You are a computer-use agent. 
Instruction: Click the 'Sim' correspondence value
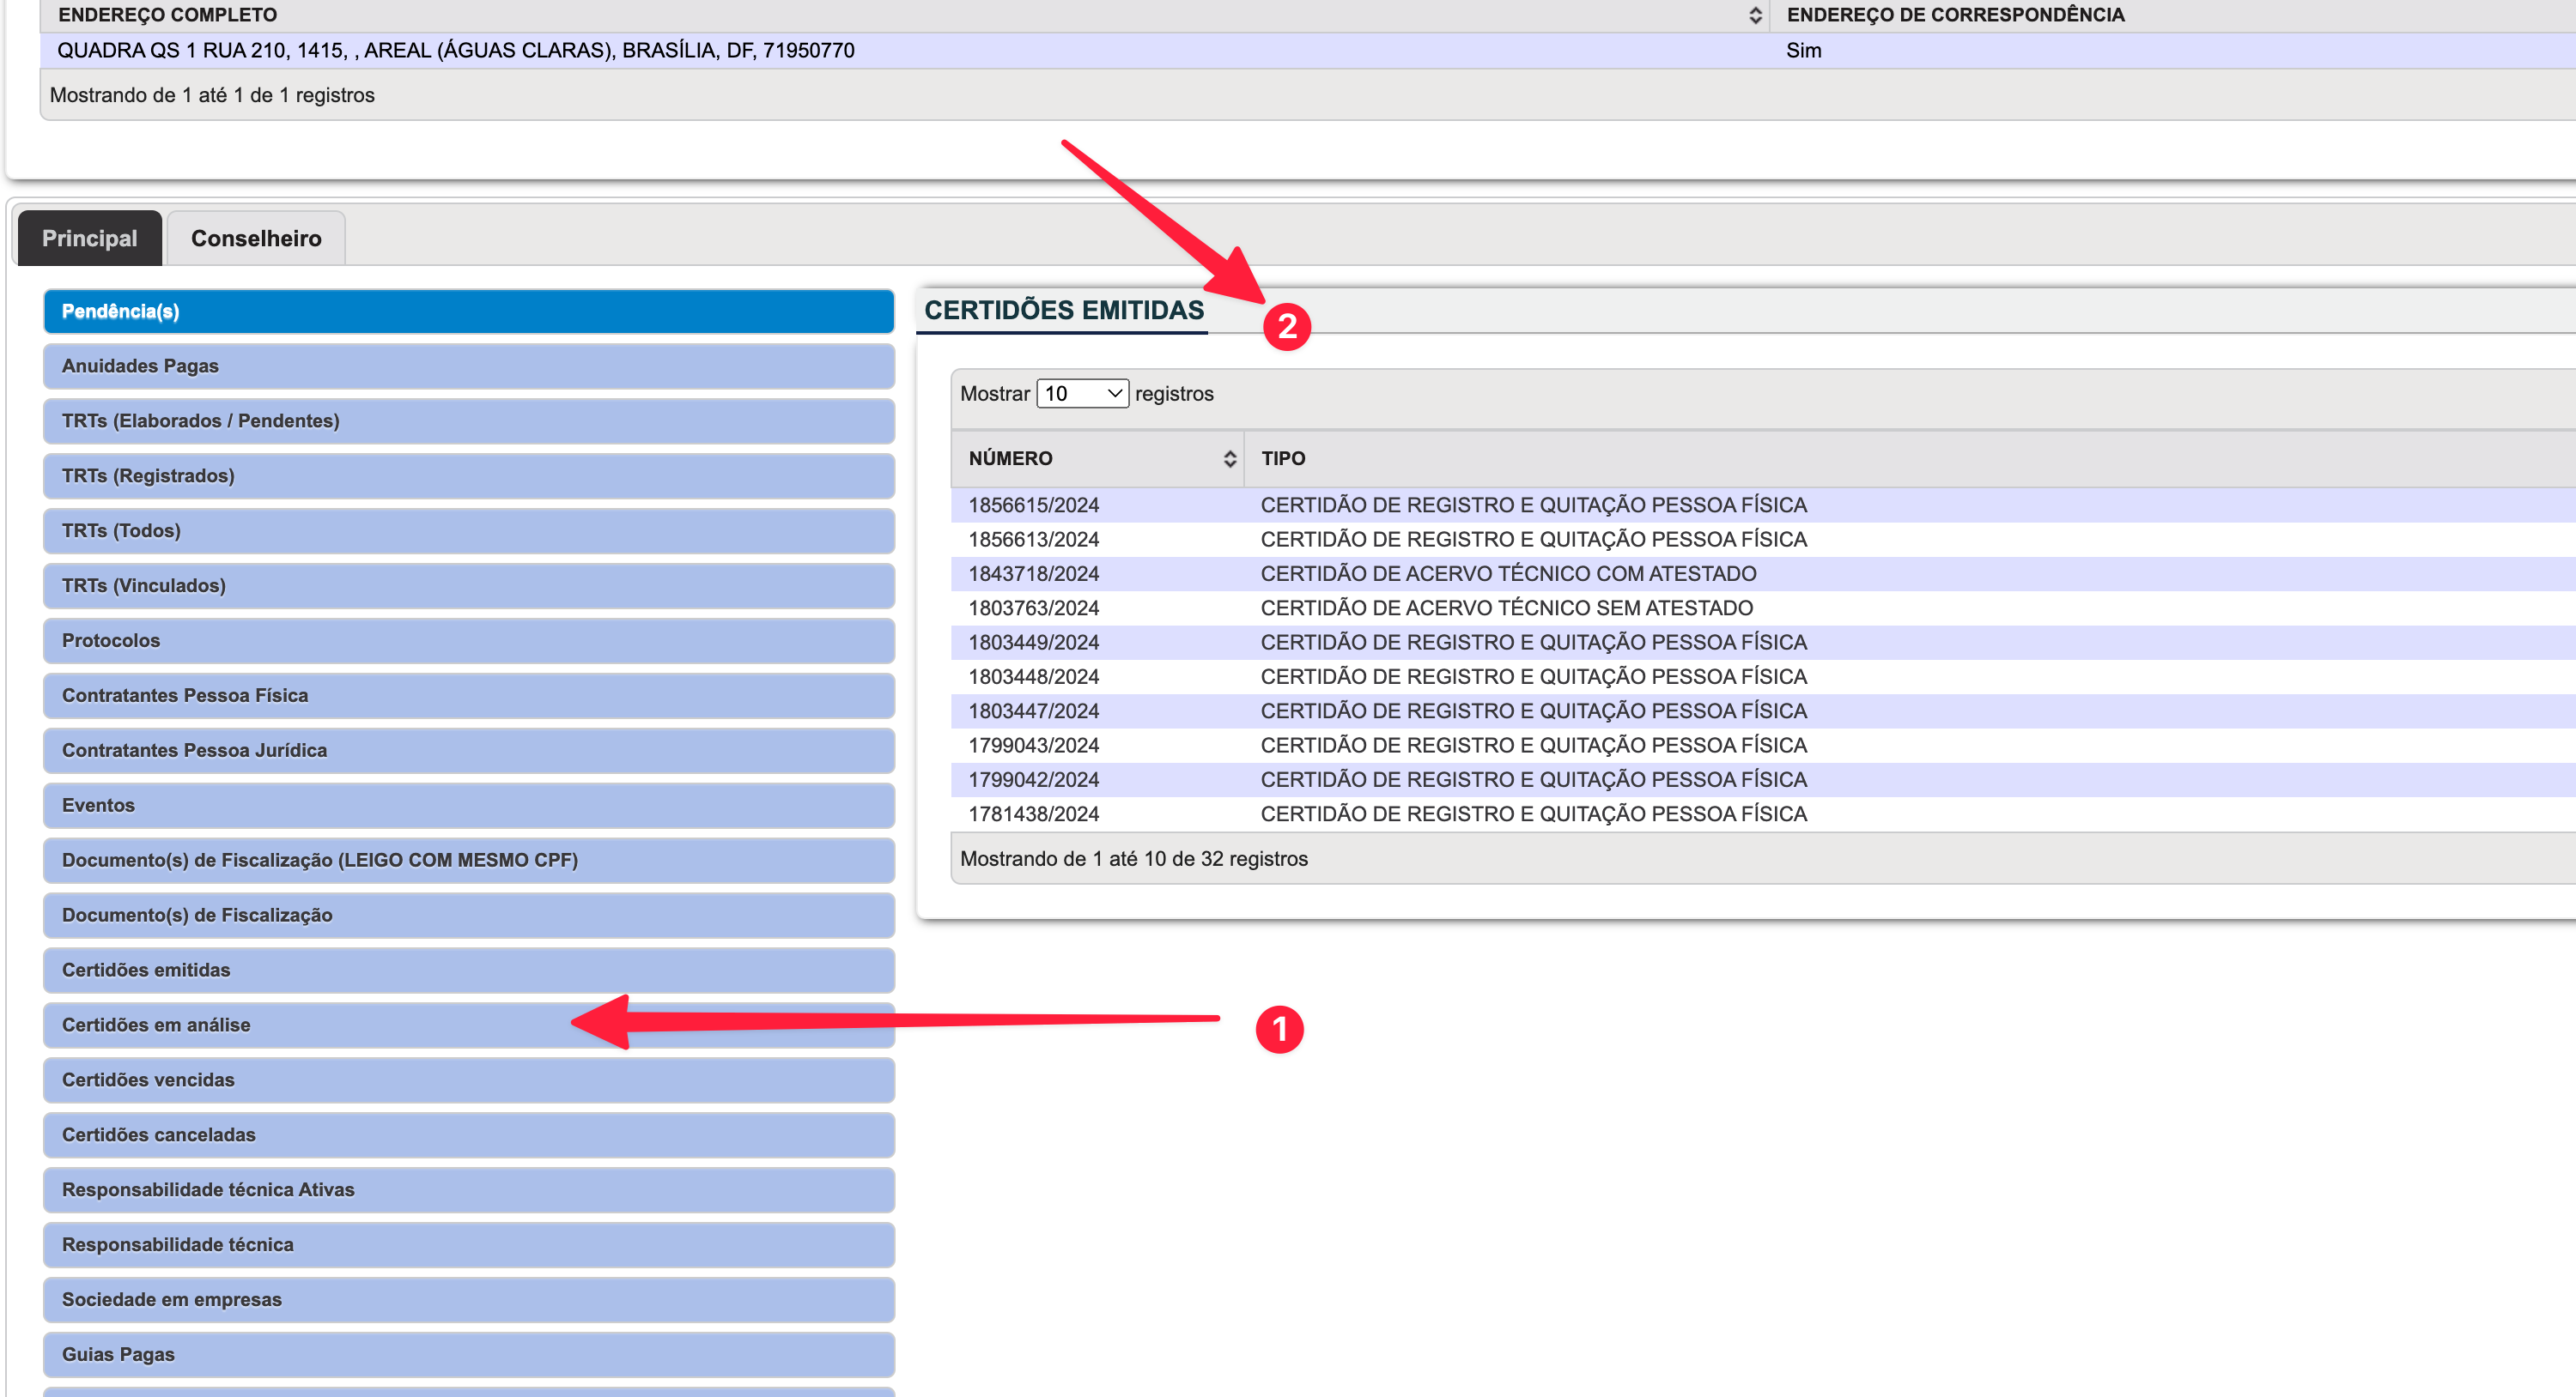(1803, 51)
